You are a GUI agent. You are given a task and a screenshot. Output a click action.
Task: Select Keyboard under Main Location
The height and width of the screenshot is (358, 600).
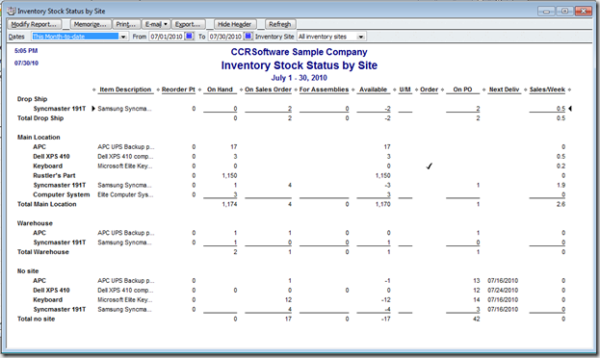click(47, 166)
